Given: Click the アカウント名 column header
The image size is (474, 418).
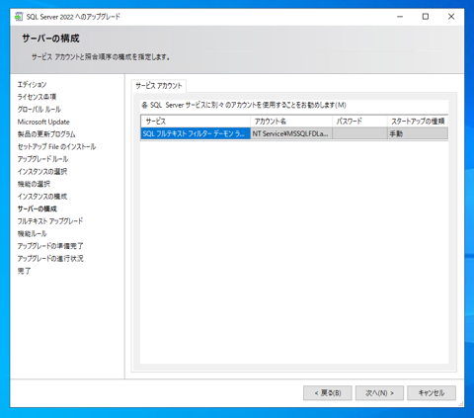Looking at the screenshot, I should [x=291, y=122].
